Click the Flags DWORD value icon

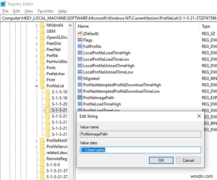tap(80, 40)
